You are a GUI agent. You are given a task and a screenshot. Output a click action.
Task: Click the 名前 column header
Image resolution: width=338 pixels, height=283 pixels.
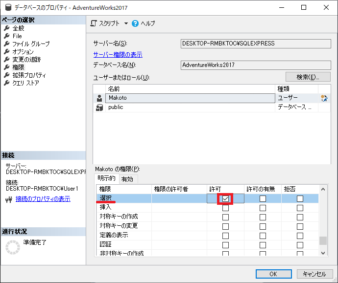190,89
